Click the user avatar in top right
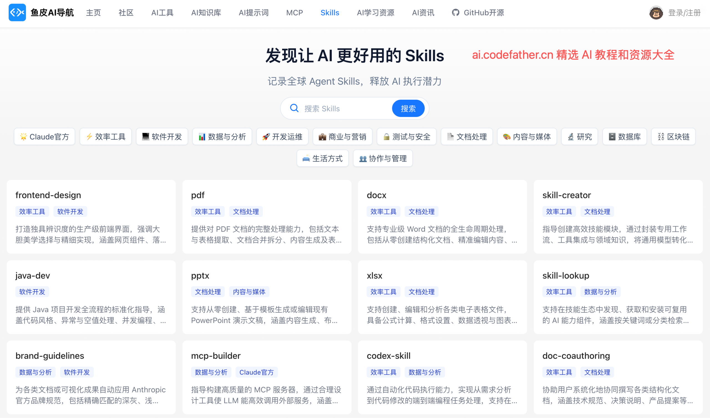 coord(656,13)
